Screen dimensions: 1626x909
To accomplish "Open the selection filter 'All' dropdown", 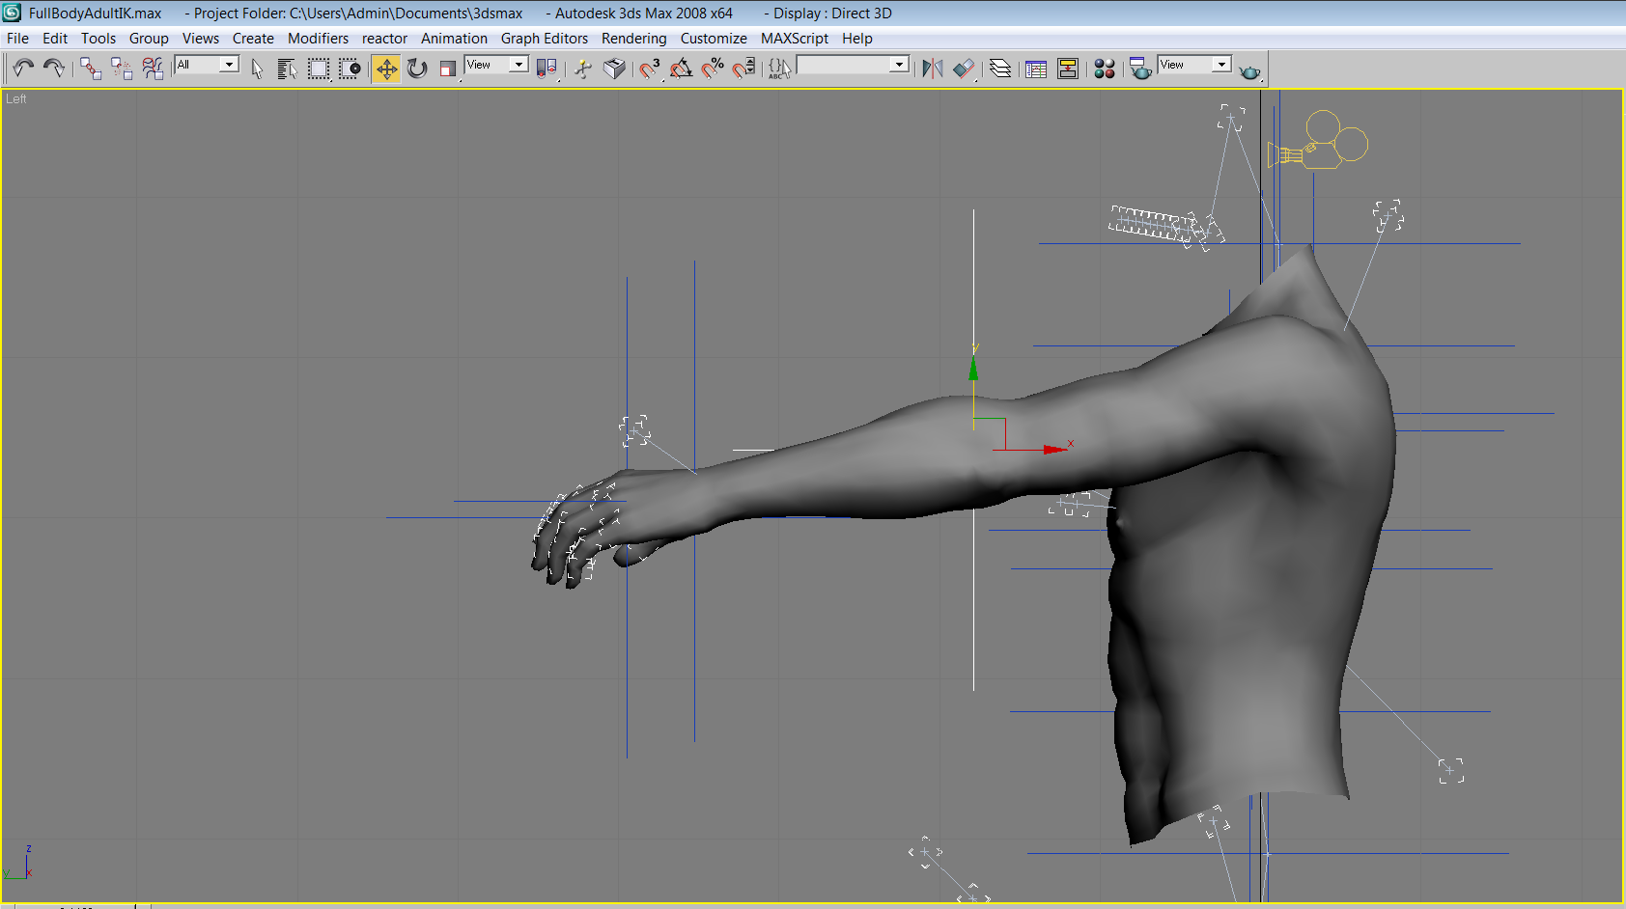I will (x=228, y=65).
